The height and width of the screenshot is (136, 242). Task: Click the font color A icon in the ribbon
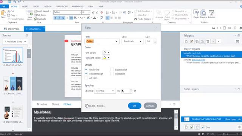tap(95, 18)
